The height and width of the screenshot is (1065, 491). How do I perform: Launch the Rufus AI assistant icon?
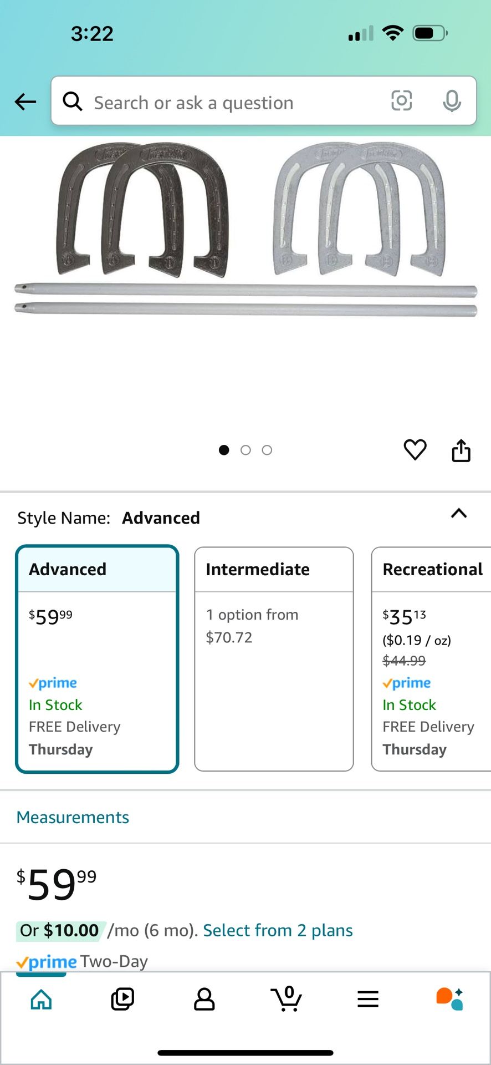tap(449, 1000)
